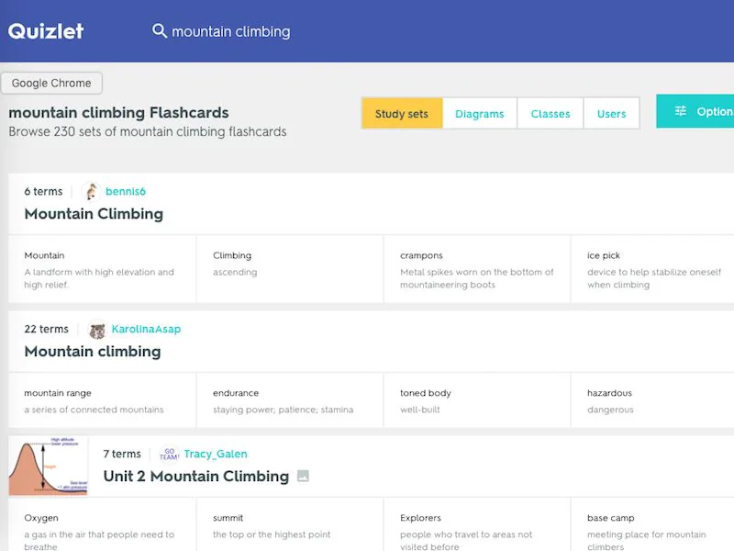Open the Unit 2 Mountain Climbing set

click(x=196, y=476)
